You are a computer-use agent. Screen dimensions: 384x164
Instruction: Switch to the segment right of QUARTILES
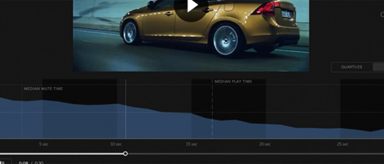[378, 67]
